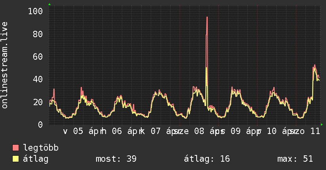Click the y-axis label 100

35,11
